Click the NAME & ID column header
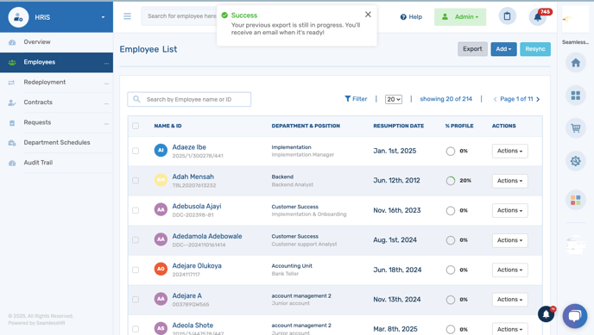Image resolution: width=594 pixels, height=335 pixels. coord(167,126)
